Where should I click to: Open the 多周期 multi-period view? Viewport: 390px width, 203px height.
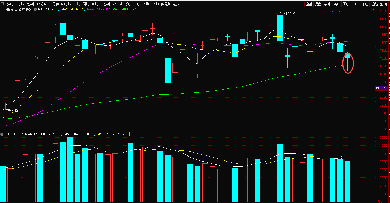click(x=166, y=4)
